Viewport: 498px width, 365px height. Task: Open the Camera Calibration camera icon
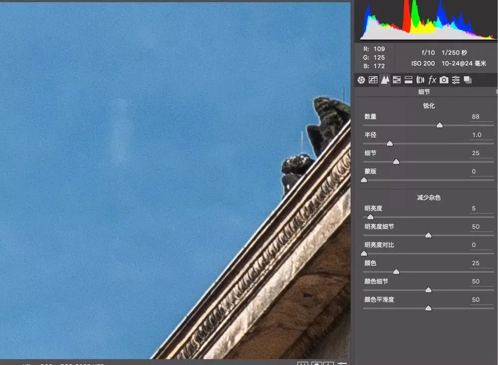coord(444,80)
